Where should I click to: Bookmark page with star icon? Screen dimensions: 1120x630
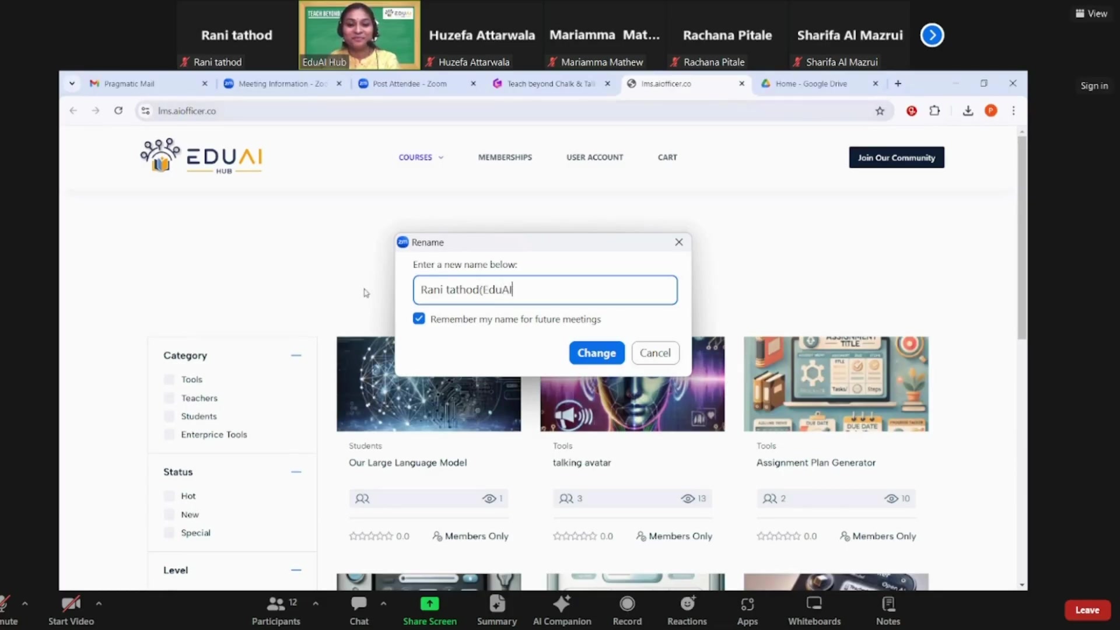880,111
